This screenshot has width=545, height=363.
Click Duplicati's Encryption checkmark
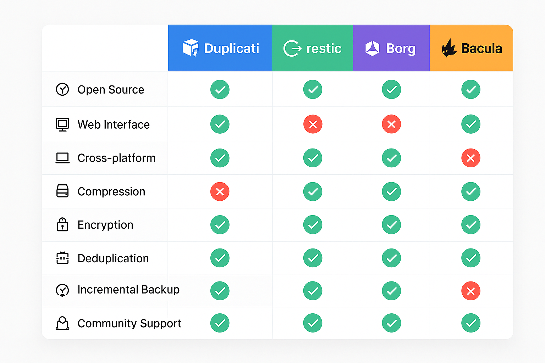coord(220,225)
